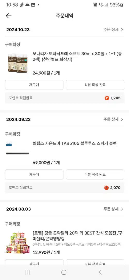Tap the Philips soundbar product thumbnail

coord(18,149)
